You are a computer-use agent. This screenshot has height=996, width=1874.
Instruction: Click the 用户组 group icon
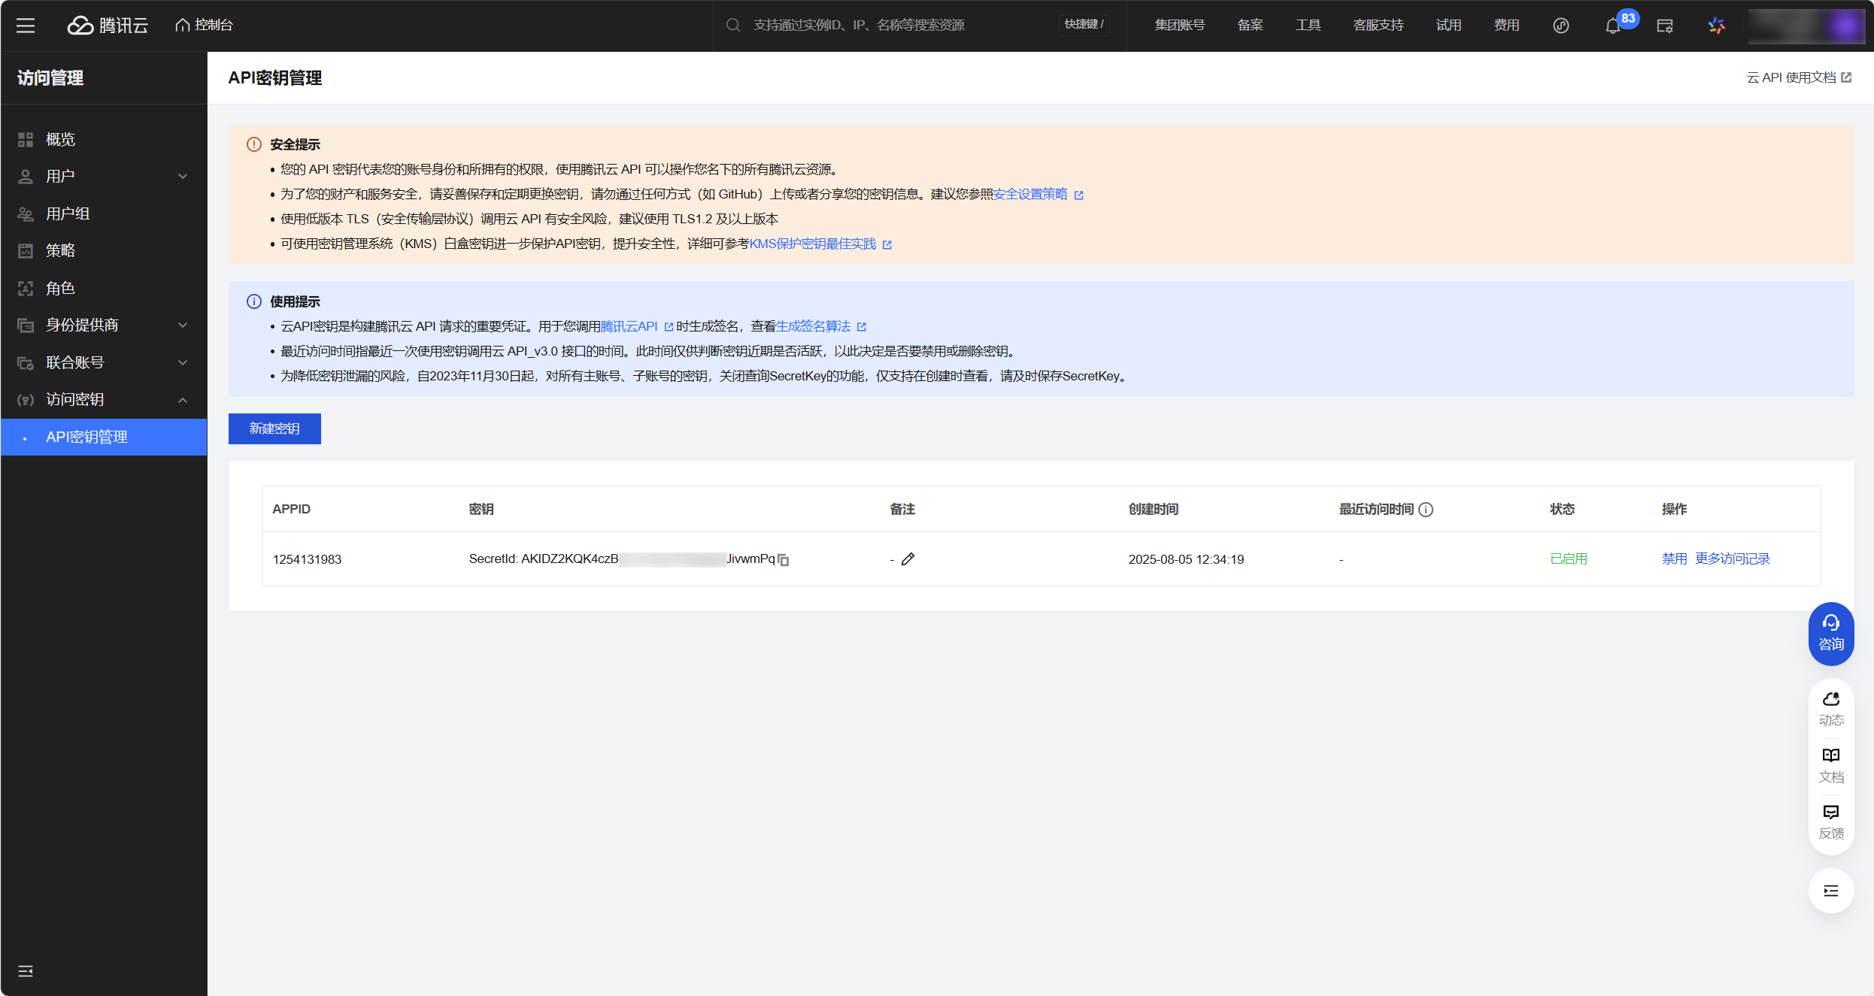click(26, 214)
